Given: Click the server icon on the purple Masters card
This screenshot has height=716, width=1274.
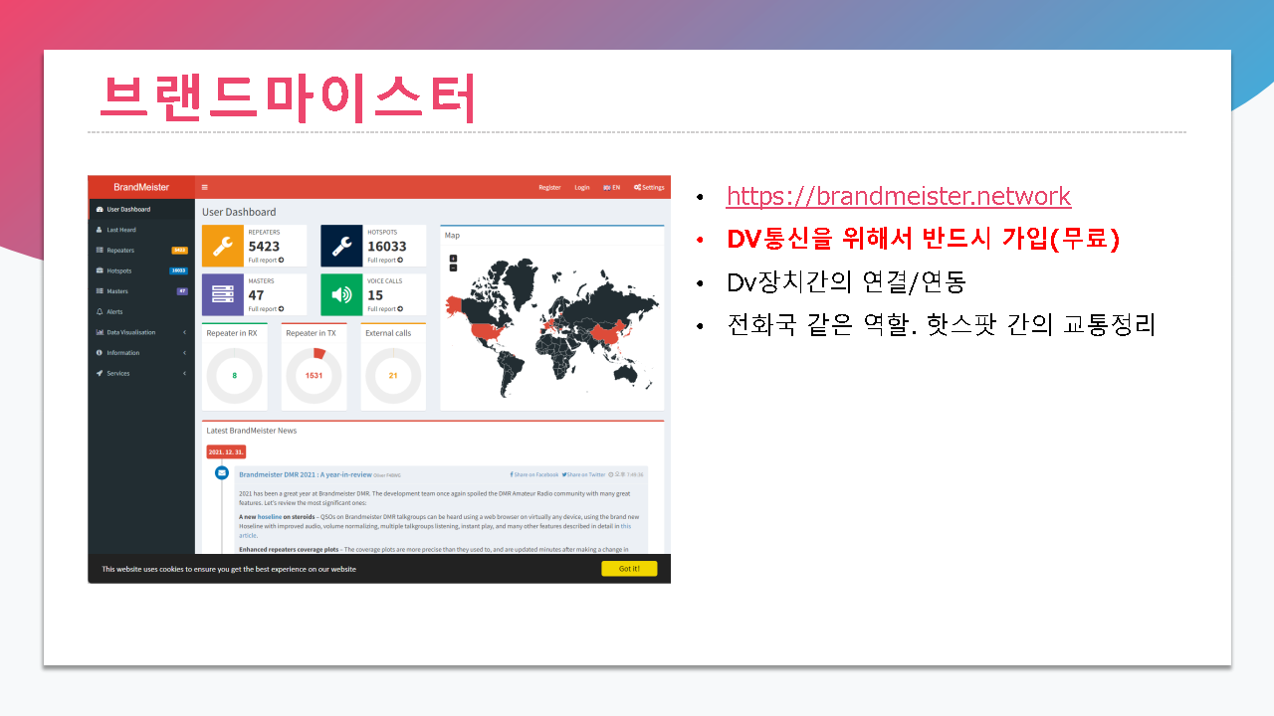Looking at the screenshot, I should point(224,293).
